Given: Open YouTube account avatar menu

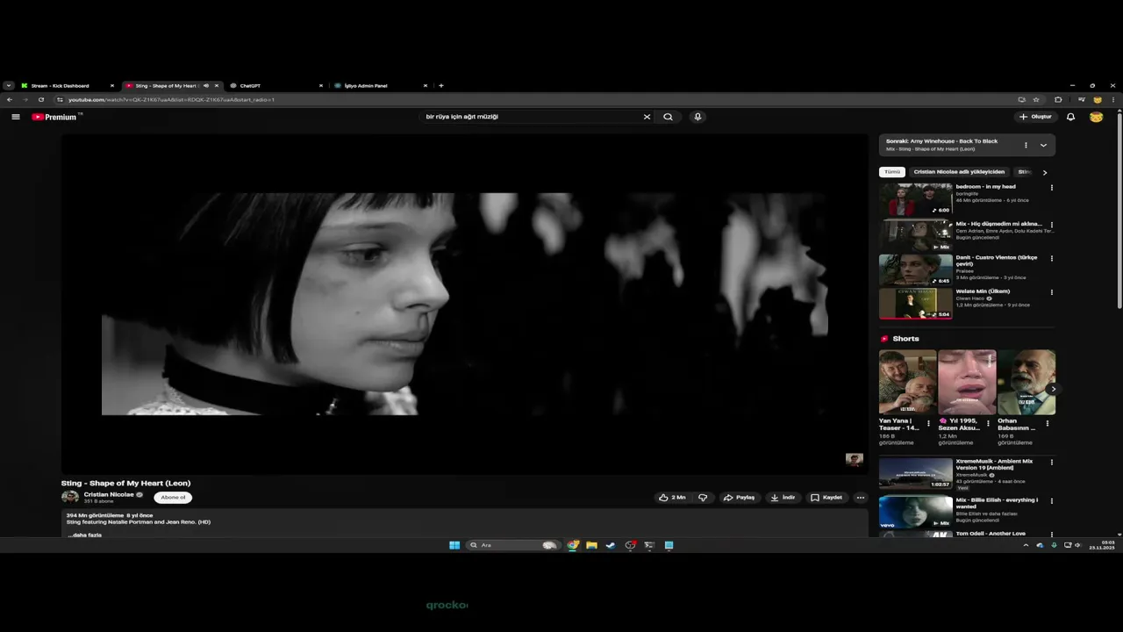Looking at the screenshot, I should coord(1096,117).
